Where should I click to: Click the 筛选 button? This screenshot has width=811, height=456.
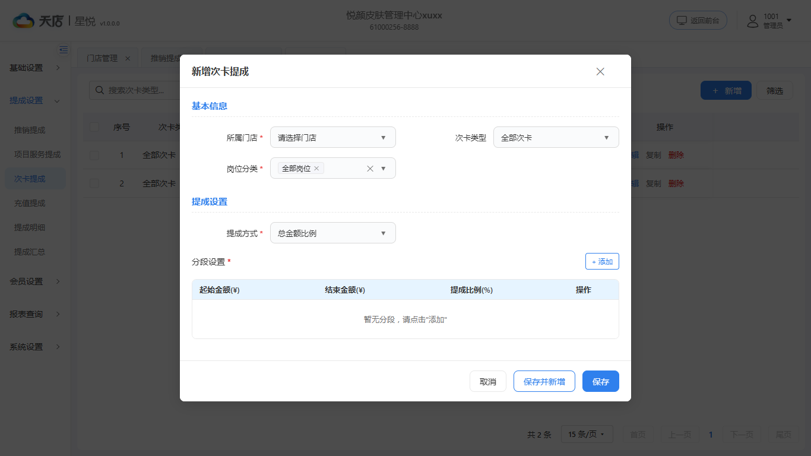pyautogui.click(x=775, y=90)
